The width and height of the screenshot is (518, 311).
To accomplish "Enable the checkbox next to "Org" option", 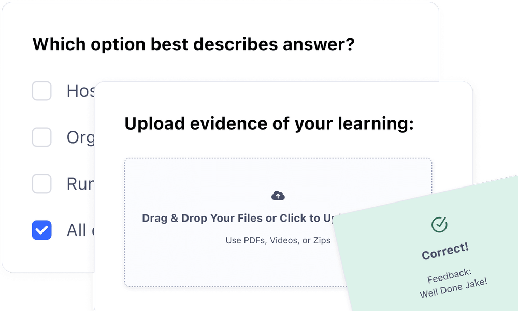I will (42, 137).
